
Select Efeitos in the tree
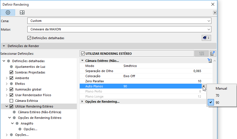[20, 84]
